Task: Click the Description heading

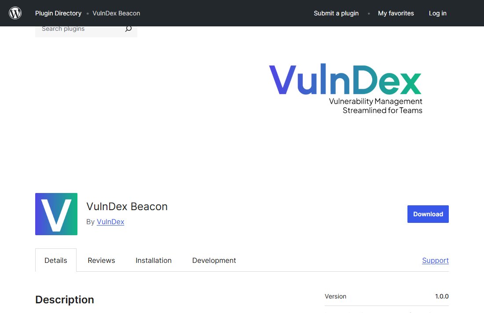Action: point(64,299)
